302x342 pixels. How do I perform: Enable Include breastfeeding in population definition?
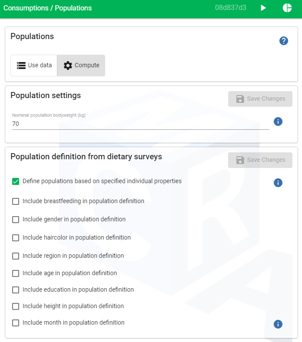coord(16,201)
